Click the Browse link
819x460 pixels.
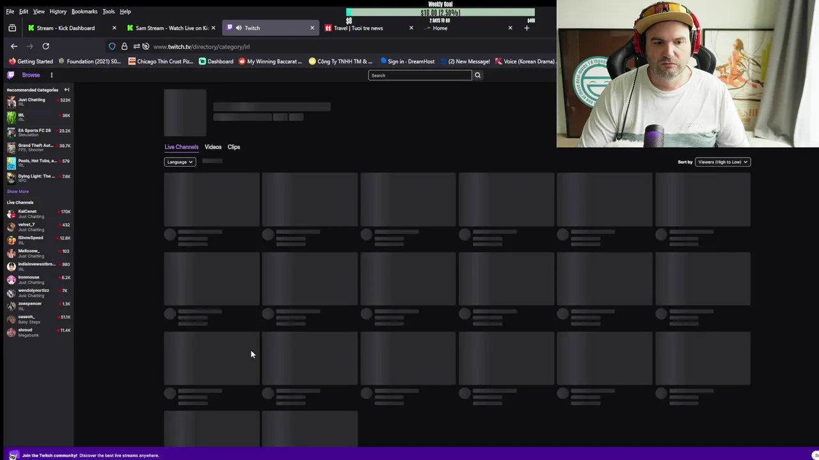pos(31,75)
